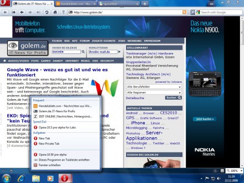Image resolution: width=244 pixels, height=183 pixels.
Task: Switch to the Golem.de tab
Action: 33,4
